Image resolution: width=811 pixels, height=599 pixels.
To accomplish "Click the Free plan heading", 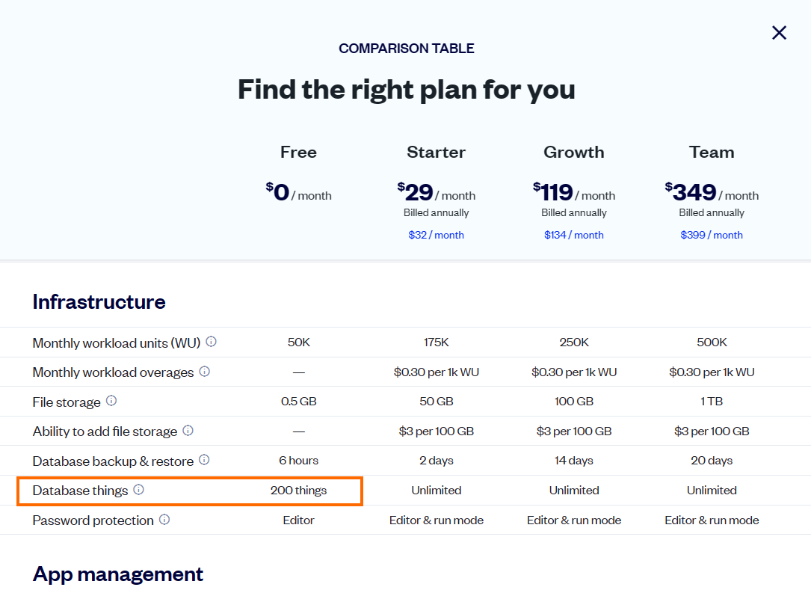I will tap(298, 152).
